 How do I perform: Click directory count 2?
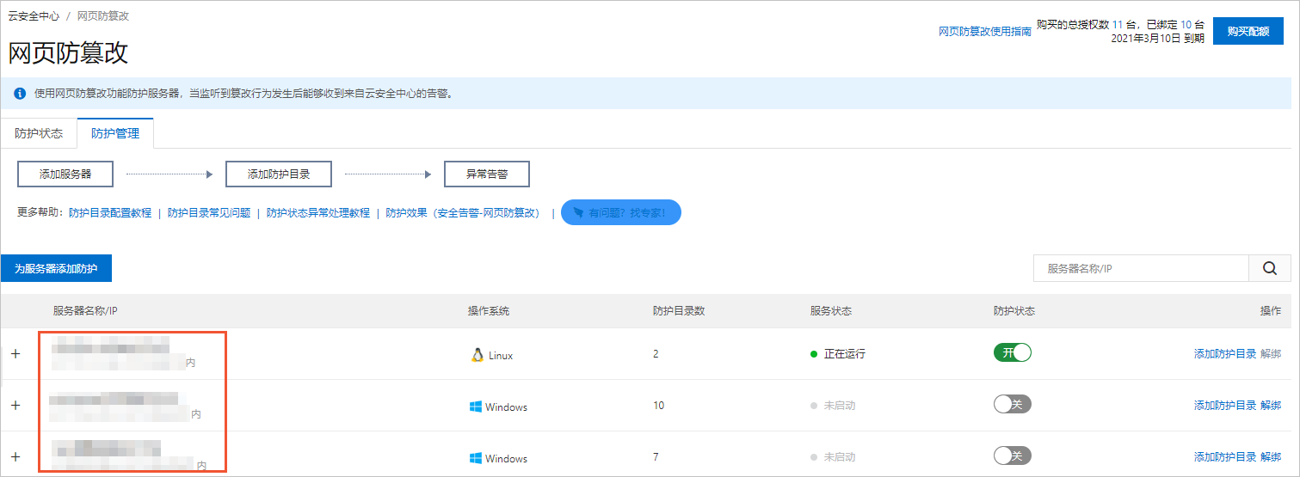click(x=656, y=354)
